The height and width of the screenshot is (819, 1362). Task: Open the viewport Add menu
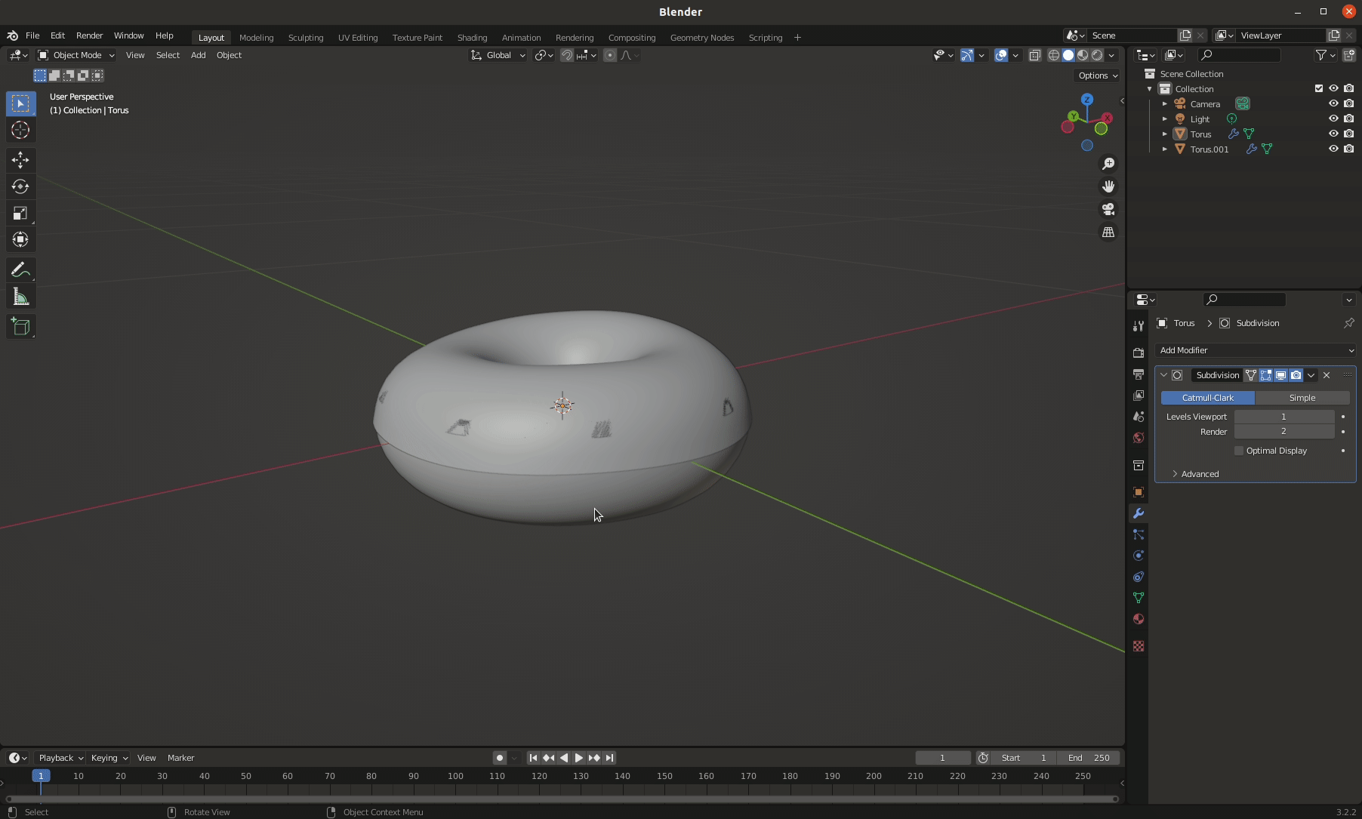[x=198, y=55]
